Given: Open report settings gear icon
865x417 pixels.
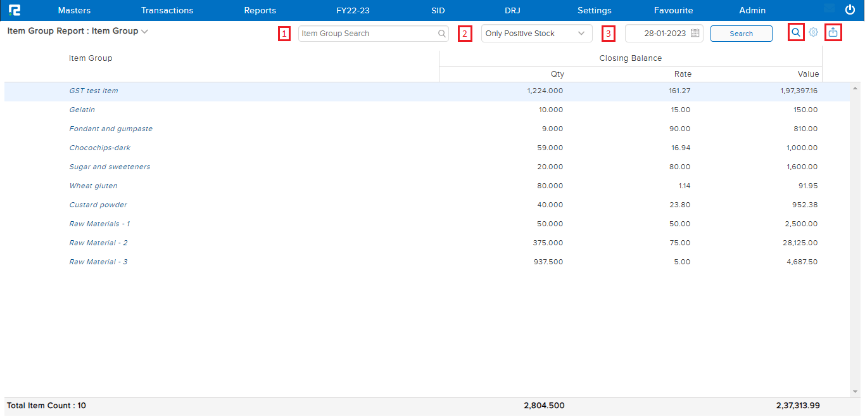Looking at the screenshot, I should (814, 32).
